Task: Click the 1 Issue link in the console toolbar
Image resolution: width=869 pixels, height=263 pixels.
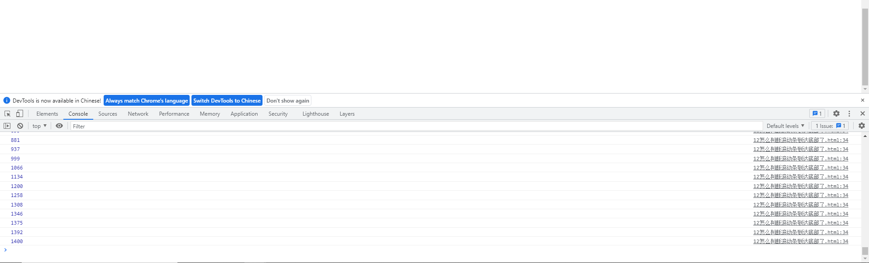Action: click(x=831, y=126)
